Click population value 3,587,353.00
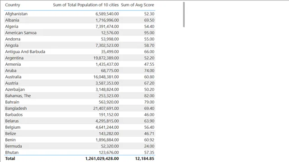 coord(107,83)
